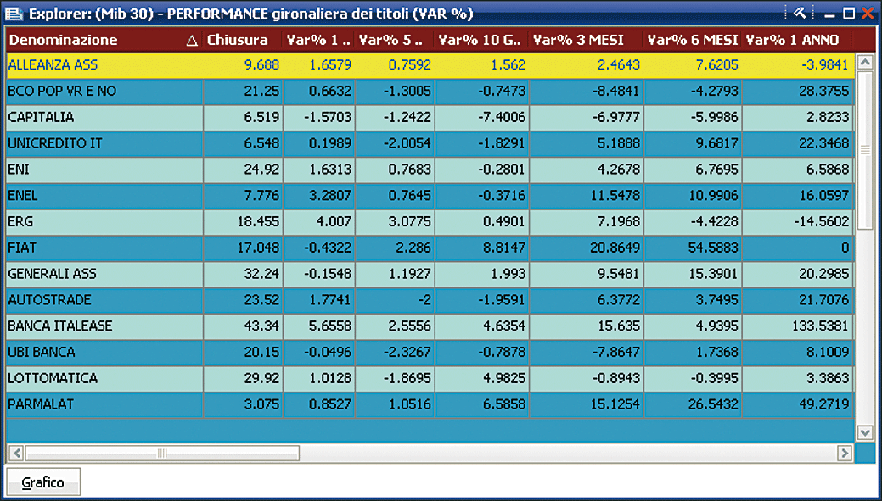Select the LOTTOMATICA row
Image resolution: width=882 pixels, height=501 pixels.
point(430,379)
